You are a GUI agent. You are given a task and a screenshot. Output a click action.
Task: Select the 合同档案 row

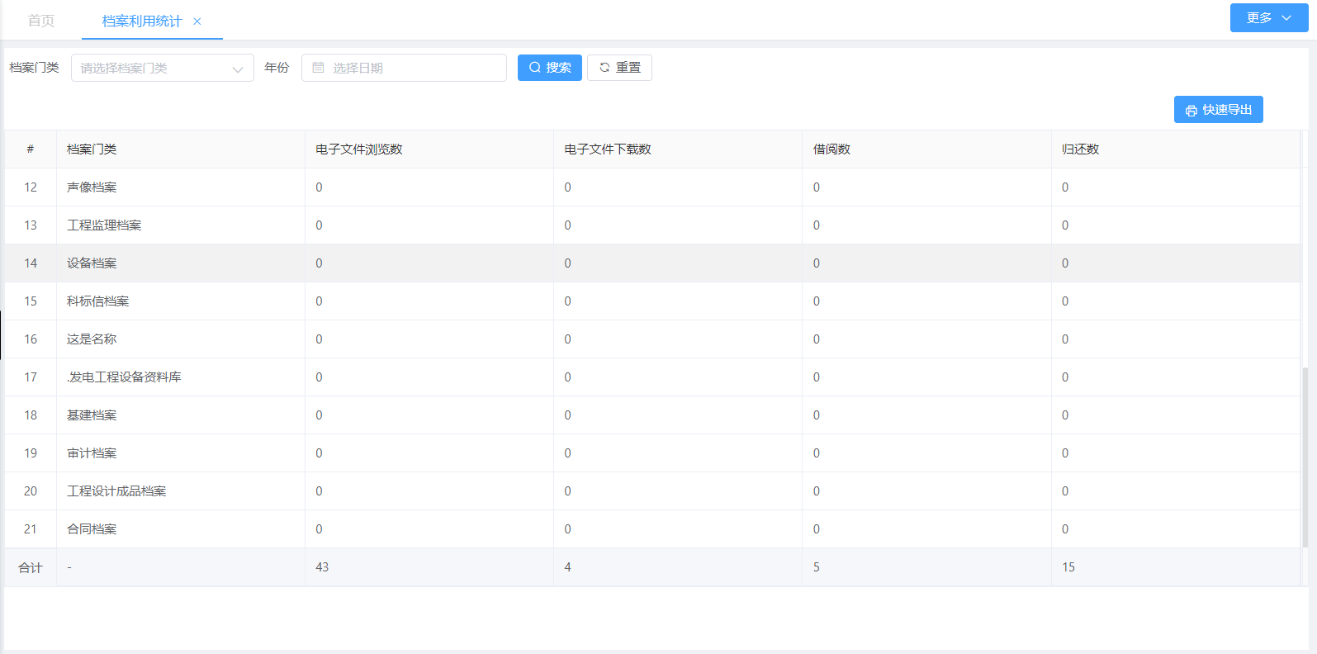click(652, 529)
